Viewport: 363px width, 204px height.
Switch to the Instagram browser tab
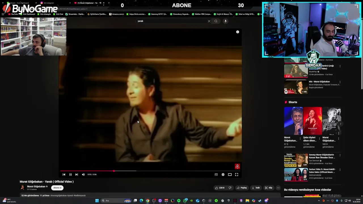tap(55, 3)
